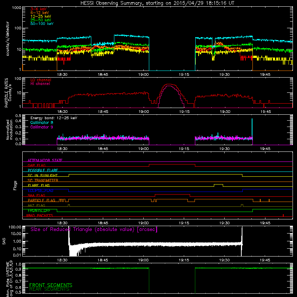
Task: Click the 'SC TRANSMITTER' flag label
Action: 43,180
